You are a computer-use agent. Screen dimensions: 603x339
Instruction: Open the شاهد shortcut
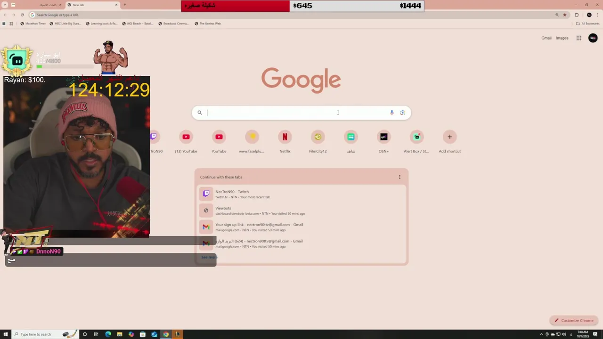click(x=351, y=142)
